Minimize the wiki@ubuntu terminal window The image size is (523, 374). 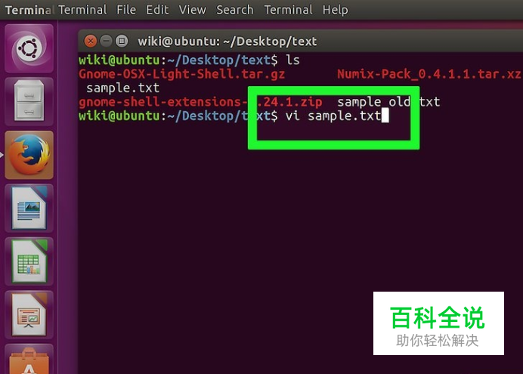pyautogui.click(x=106, y=42)
